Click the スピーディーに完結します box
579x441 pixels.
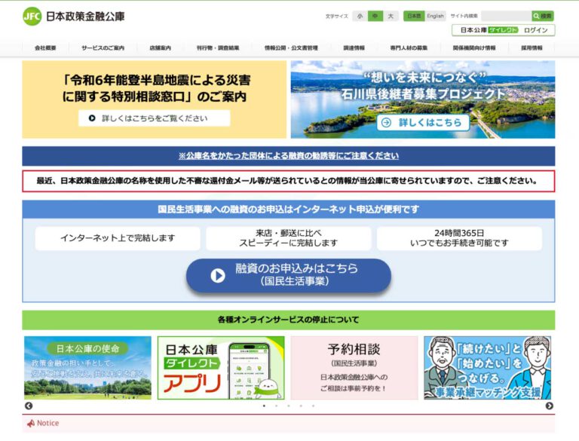pyautogui.click(x=289, y=238)
